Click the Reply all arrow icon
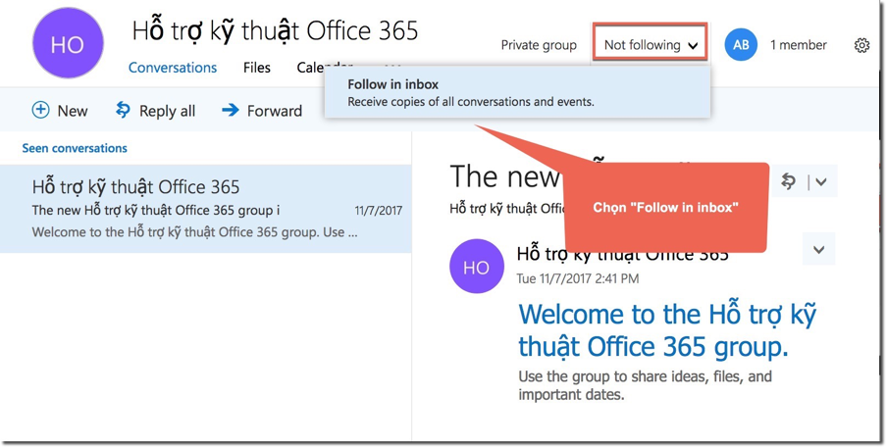Viewport: 886px width, 447px height. click(x=123, y=110)
